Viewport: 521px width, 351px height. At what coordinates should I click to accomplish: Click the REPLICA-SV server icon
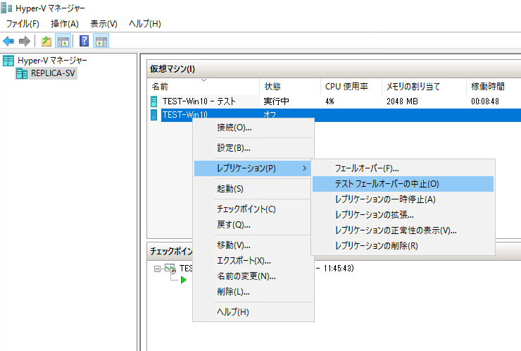(x=22, y=73)
